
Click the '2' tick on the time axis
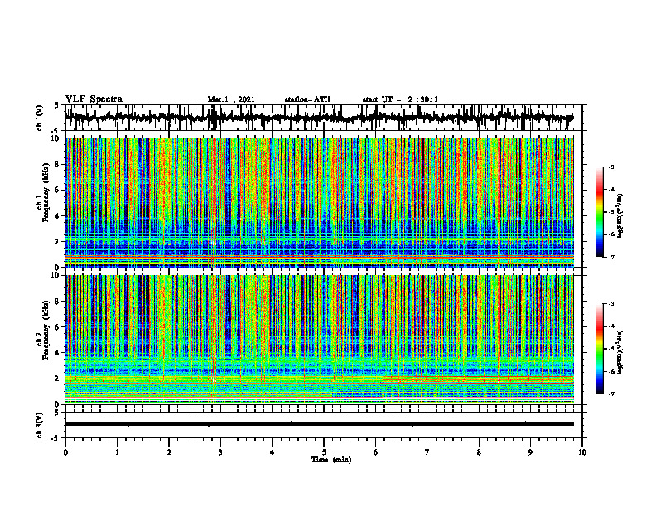(x=169, y=452)
